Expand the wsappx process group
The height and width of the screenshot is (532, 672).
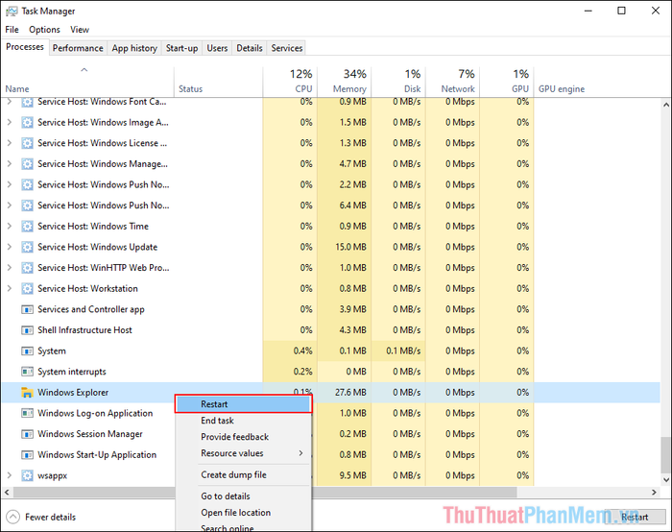pos(9,475)
